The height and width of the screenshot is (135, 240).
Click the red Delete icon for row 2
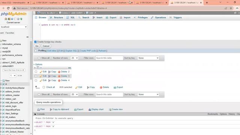(x=59, y=72)
